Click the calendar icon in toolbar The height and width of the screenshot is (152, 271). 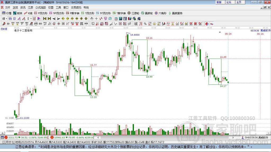[116, 19]
